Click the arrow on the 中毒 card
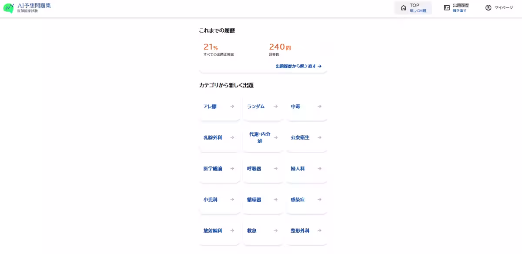Image resolution: width=522 pixels, height=254 pixels. pyautogui.click(x=319, y=106)
